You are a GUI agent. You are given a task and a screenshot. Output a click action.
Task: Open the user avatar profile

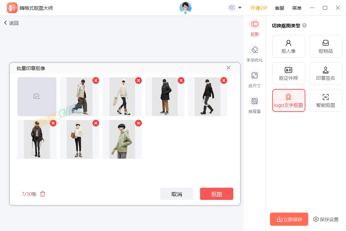[185, 8]
